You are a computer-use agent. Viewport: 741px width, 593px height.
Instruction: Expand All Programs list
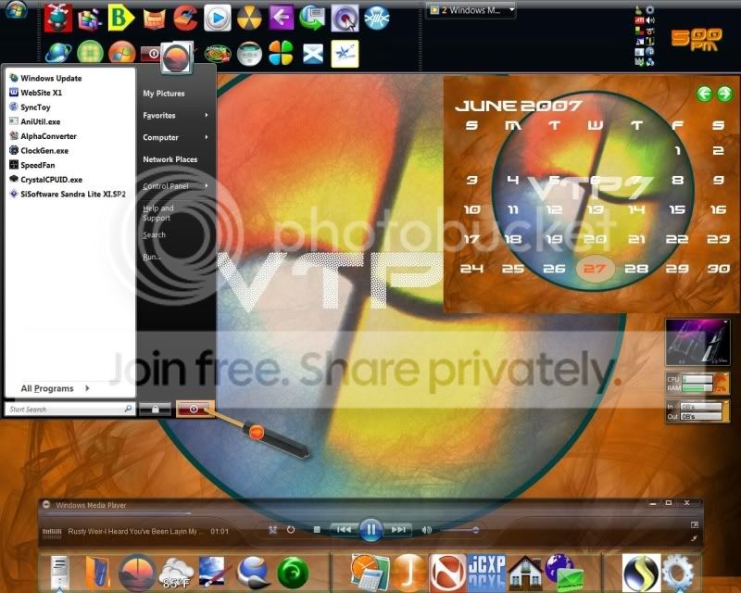click(55, 388)
